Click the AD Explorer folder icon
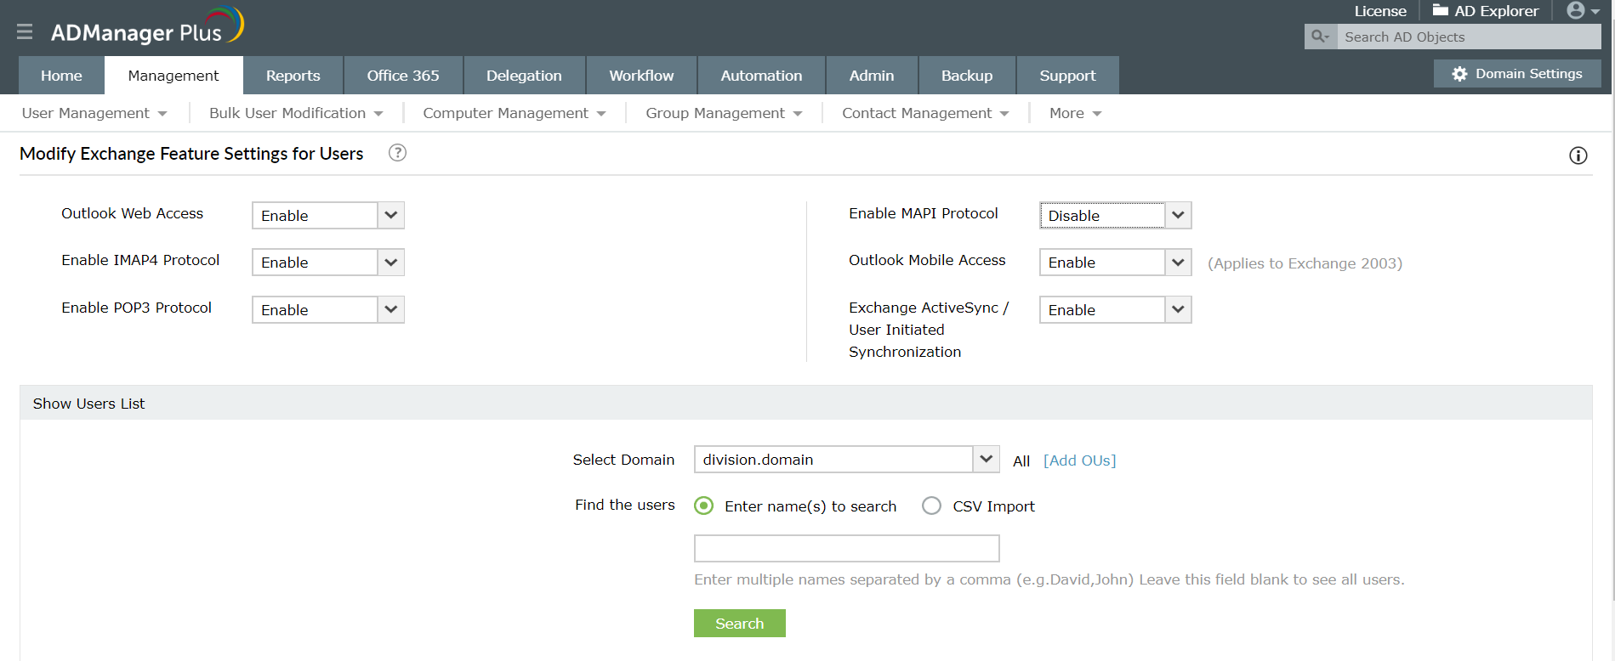 click(x=1440, y=10)
